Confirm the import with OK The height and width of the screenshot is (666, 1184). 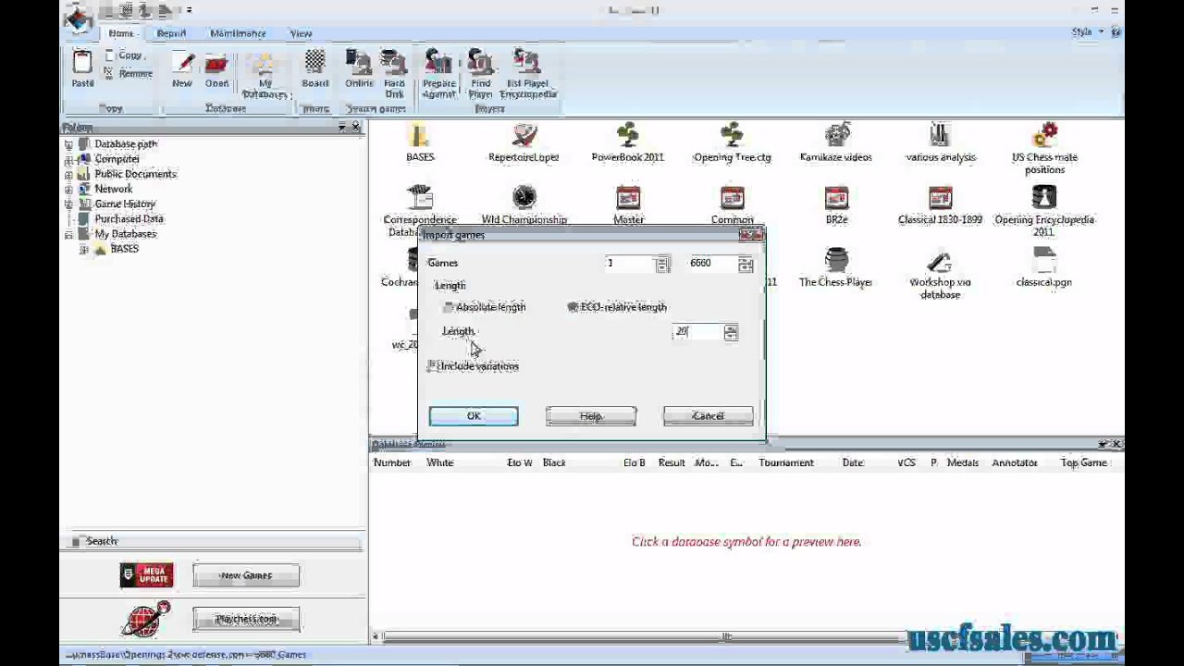(x=474, y=416)
